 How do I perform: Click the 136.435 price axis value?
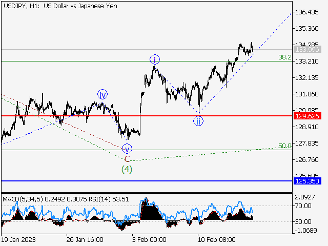[306, 12]
